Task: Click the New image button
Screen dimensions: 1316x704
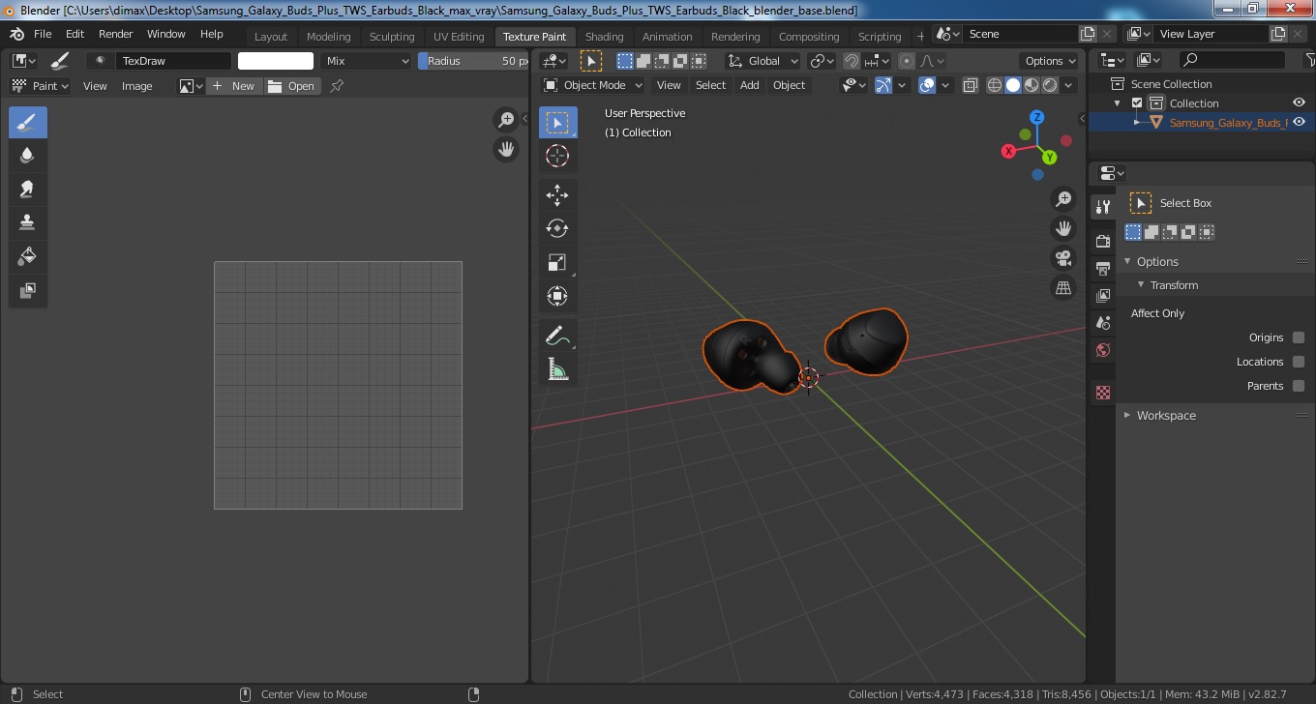Action: click(234, 86)
